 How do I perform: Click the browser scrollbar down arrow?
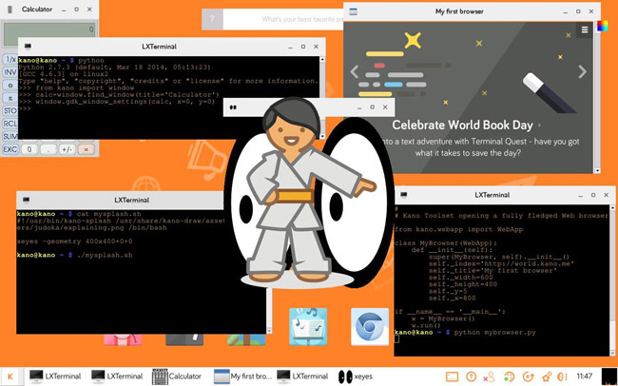[x=597, y=170]
